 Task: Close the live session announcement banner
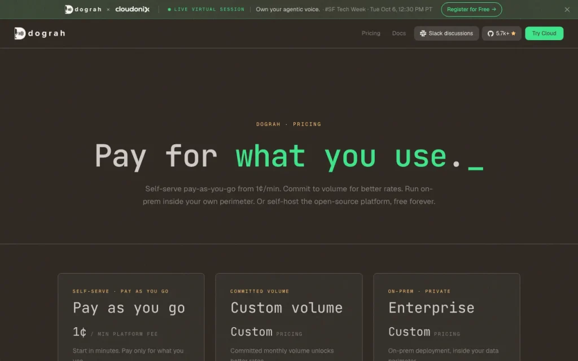567,10
